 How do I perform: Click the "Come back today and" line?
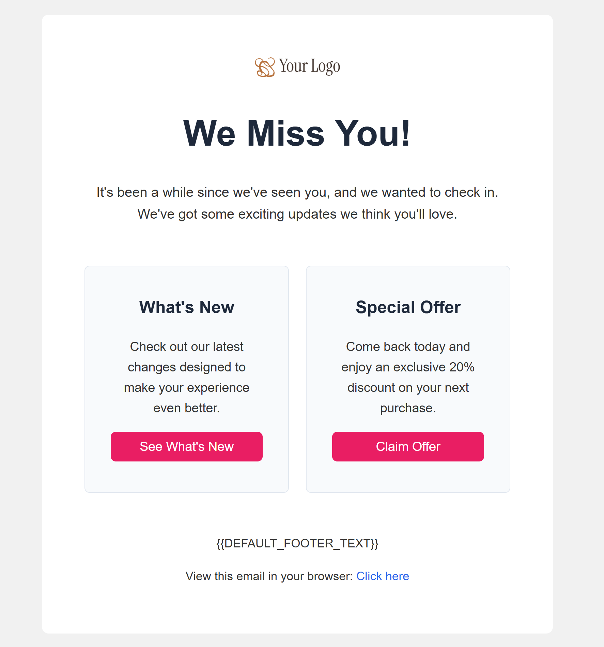pyautogui.click(x=408, y=347)
